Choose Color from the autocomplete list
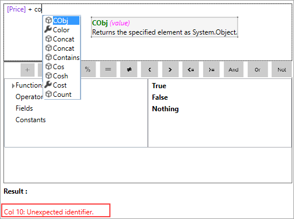This screenshot has height=219, width=294. click(x=62, y=30)
